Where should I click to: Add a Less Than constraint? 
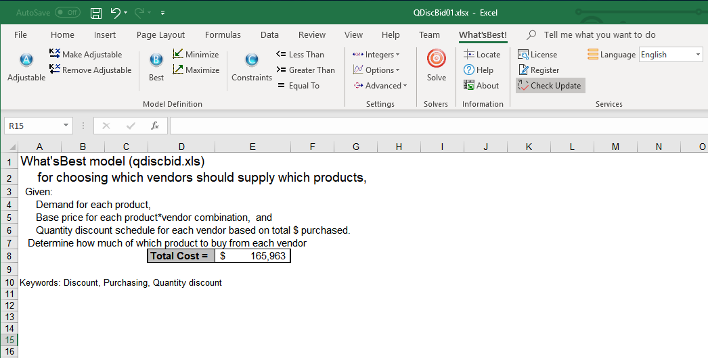click(x=301, y=55)
